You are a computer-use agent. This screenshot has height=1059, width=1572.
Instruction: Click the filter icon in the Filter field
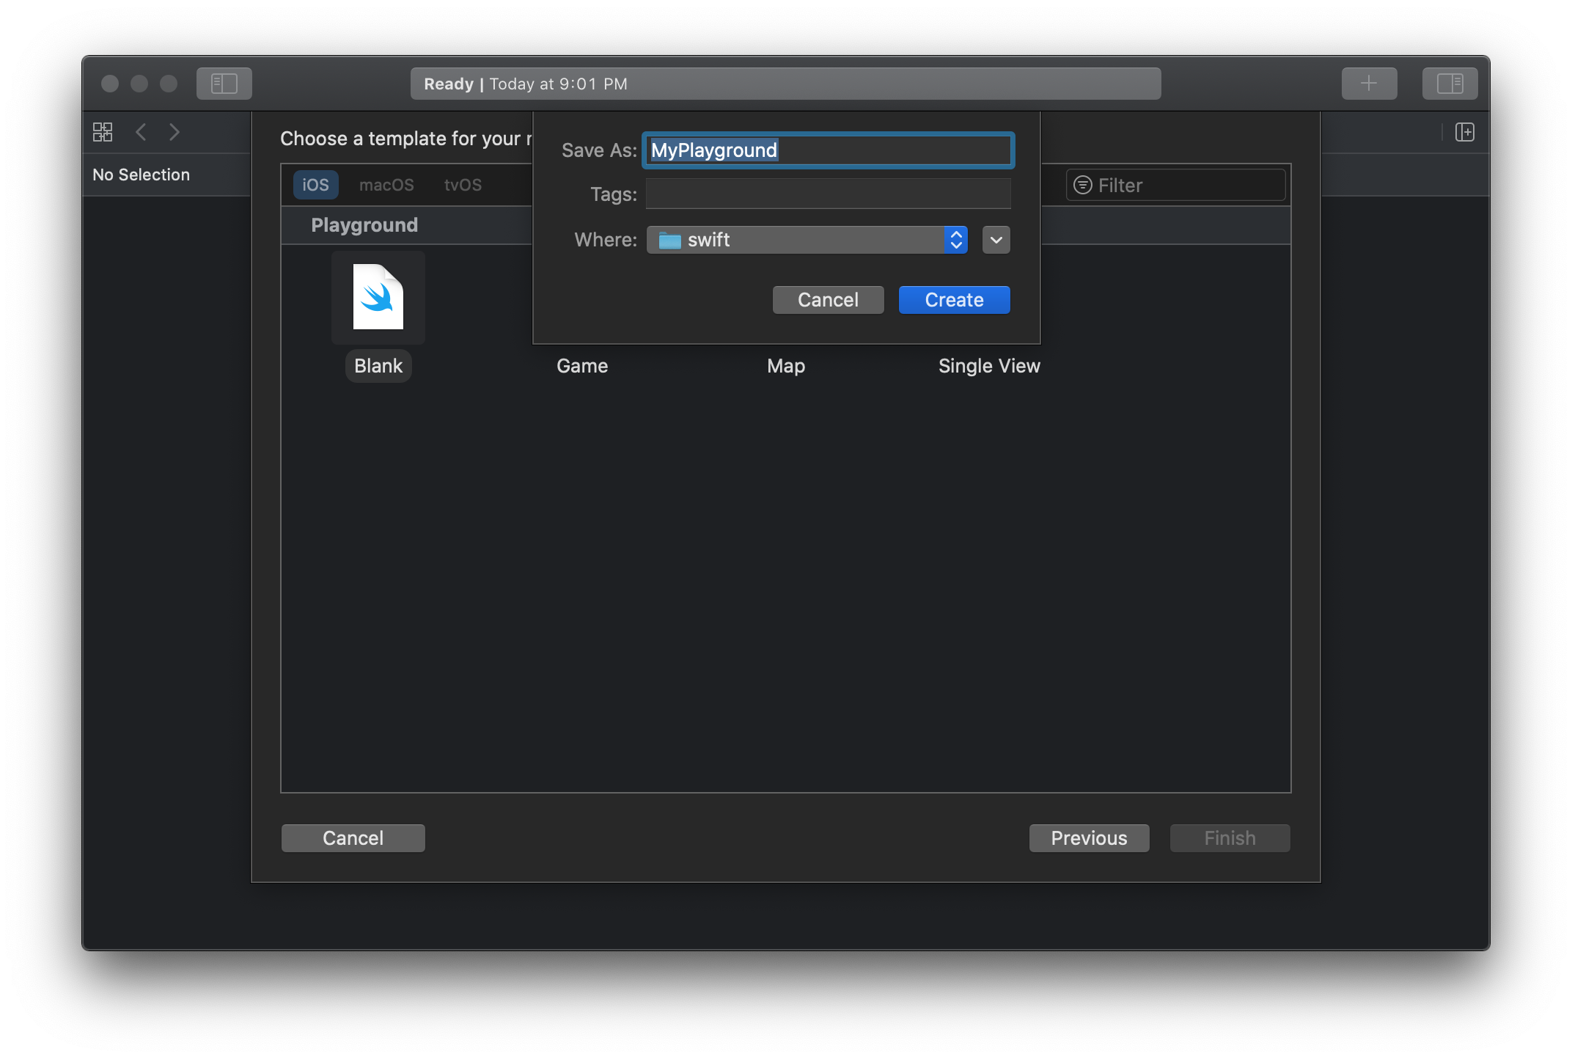pos(1083,185)
